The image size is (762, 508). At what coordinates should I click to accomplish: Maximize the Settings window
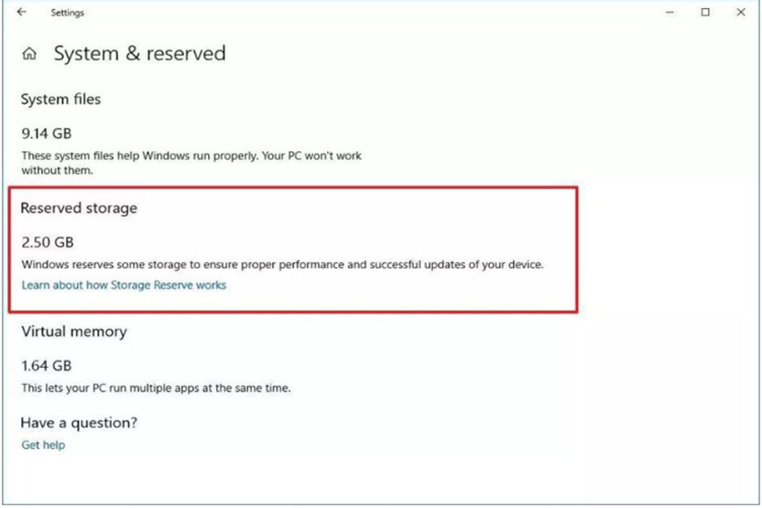coord(705,12)
